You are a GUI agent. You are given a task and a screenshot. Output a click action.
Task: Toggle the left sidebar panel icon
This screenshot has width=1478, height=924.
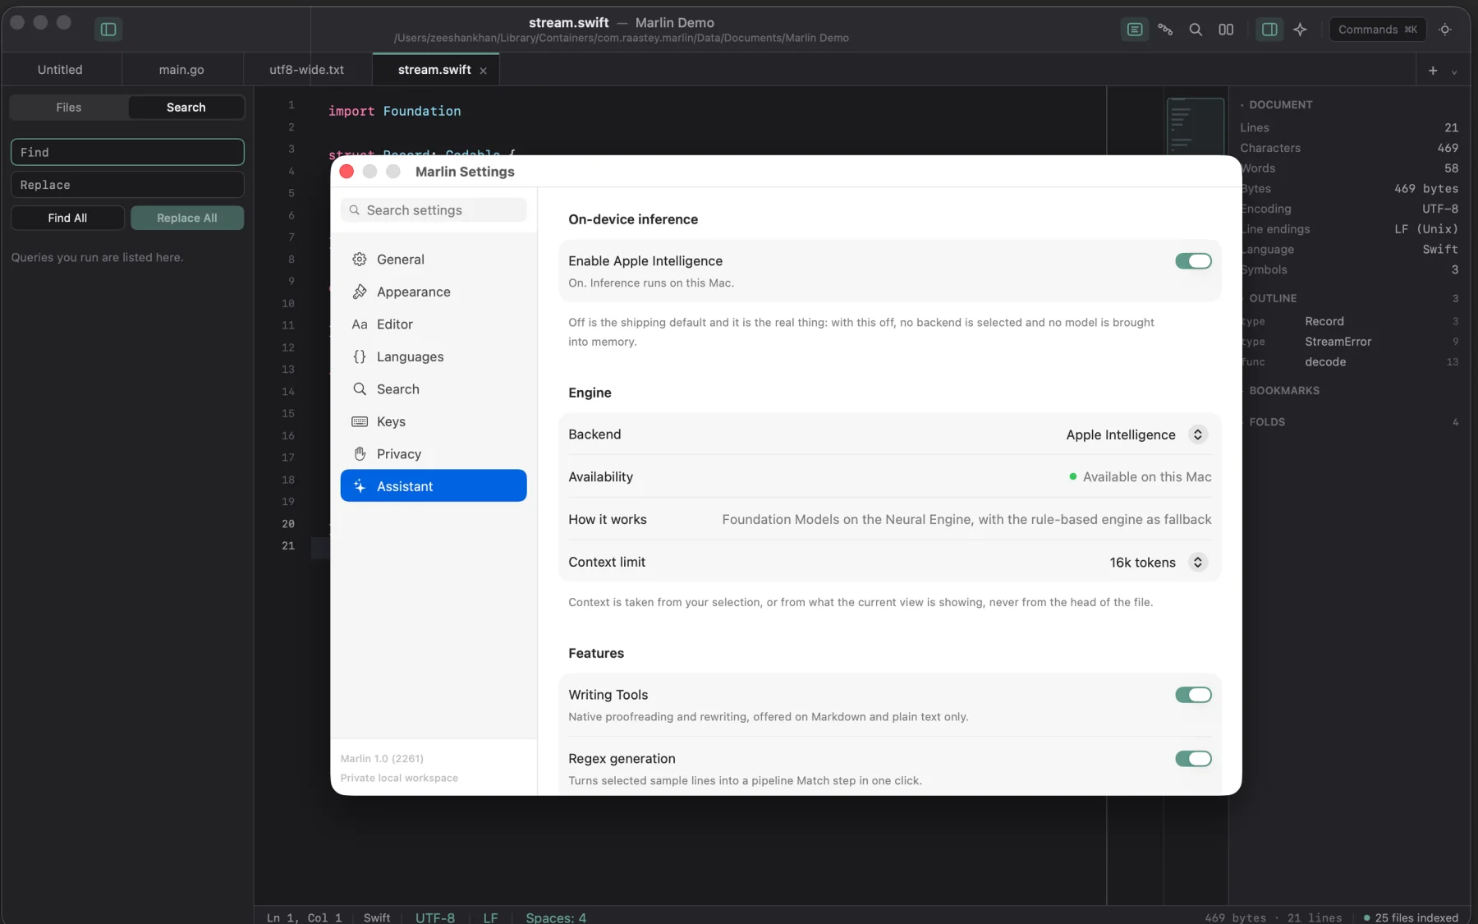tap(108, 30)
